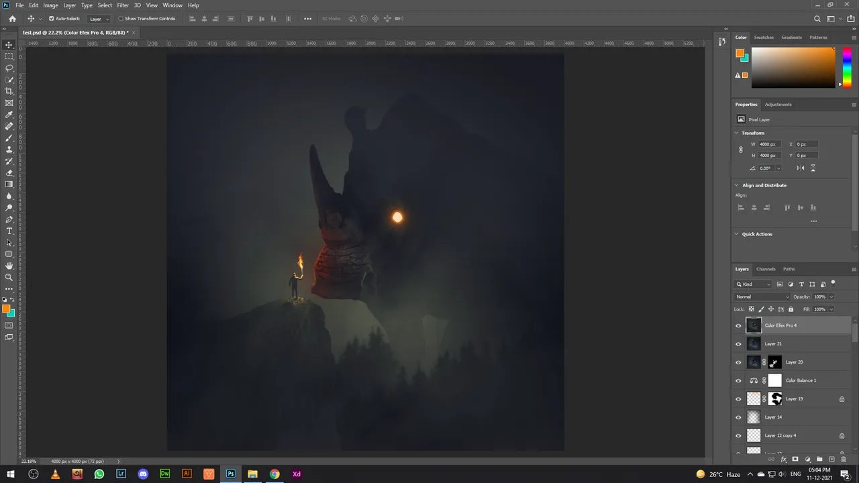The image size is (859, 483).
Task: Click lock all padlock icon in Layers
Action: click(791, 309)
